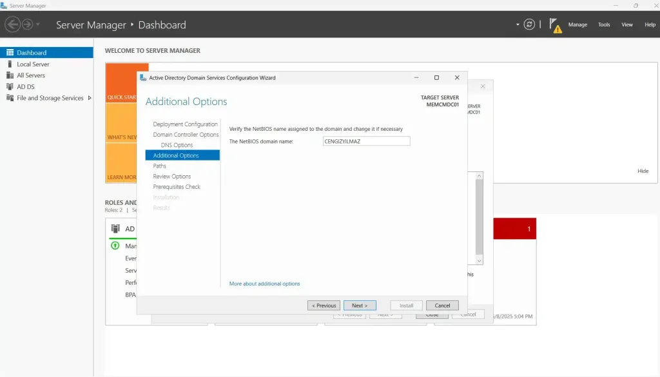660x377 pixels.
Task: Go to Domain Controller Options step
Action: tap(186, 135)
